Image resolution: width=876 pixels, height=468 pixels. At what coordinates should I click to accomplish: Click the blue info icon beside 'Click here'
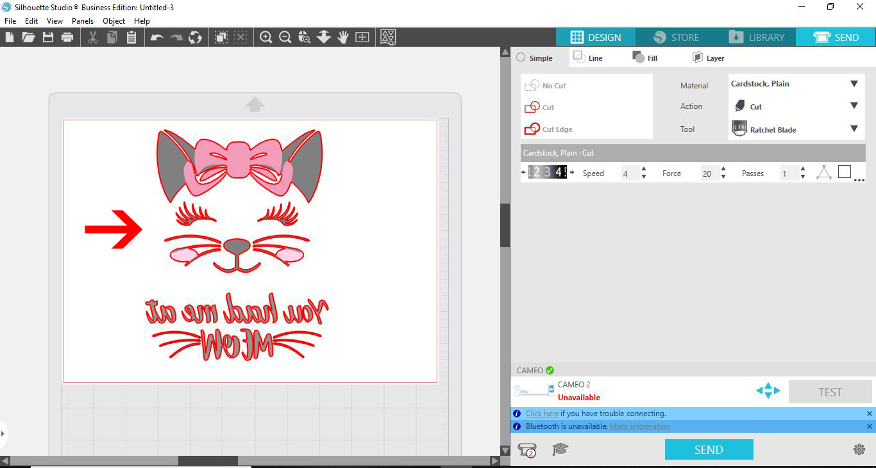pyautogui.click(x=517, y=414)
